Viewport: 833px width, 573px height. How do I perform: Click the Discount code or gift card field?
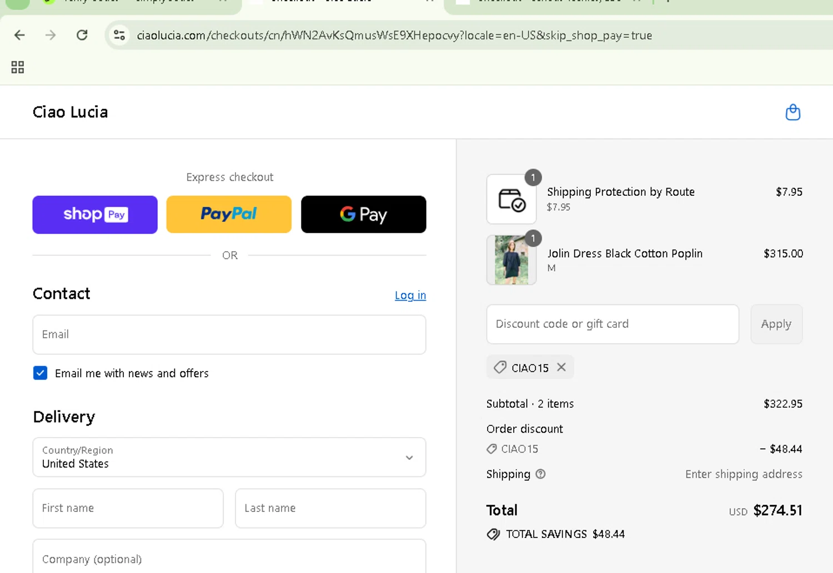(x=613, y=324)
